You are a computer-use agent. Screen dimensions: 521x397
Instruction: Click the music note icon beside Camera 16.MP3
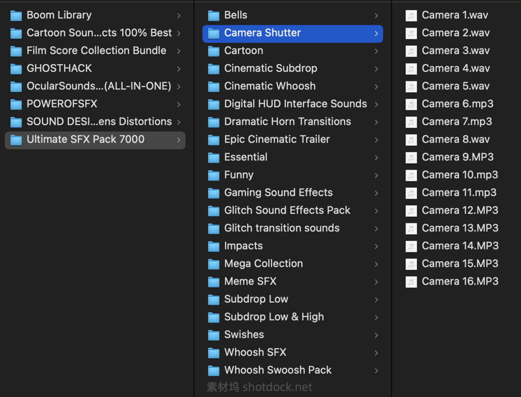tap(411, 281)
